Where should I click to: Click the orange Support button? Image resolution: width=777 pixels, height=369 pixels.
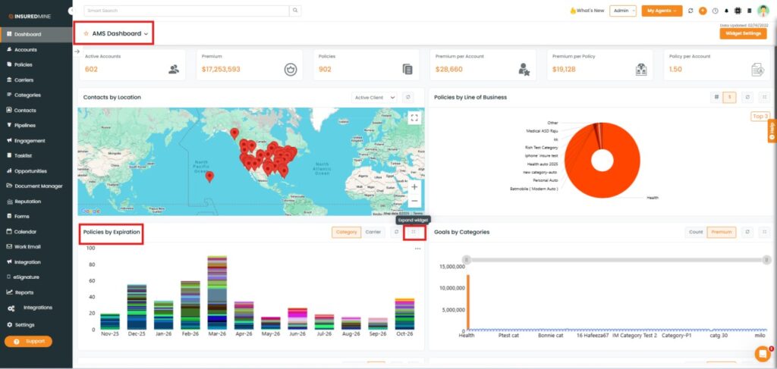(x=28, y=341)
